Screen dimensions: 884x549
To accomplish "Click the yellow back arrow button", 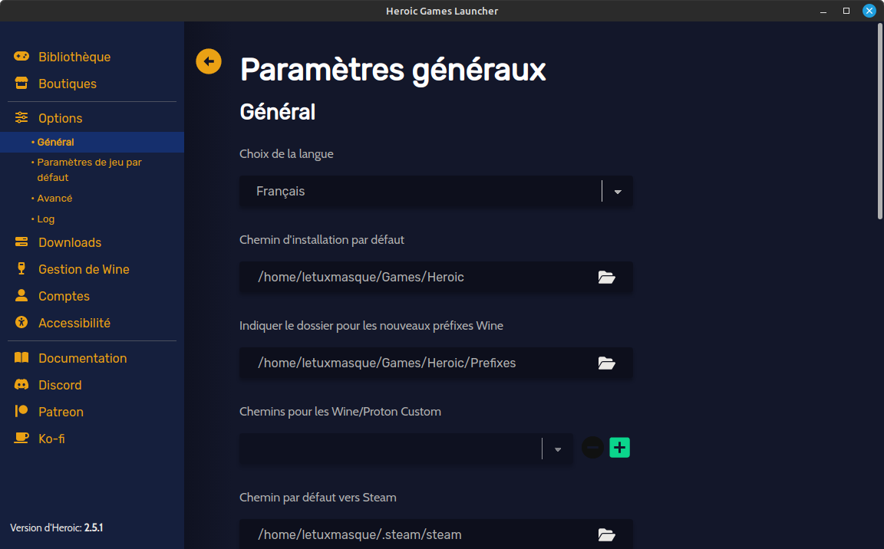I will click(x=209, y=61).
